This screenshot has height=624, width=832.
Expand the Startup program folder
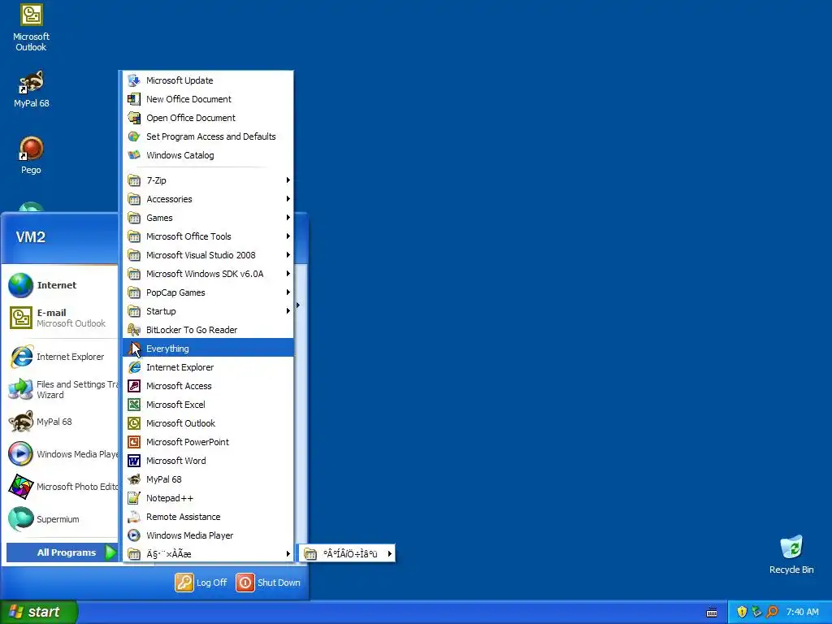point(208,311)
